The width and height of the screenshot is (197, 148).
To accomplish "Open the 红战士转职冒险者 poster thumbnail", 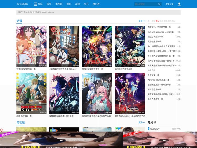I will [x=97, y=46].
